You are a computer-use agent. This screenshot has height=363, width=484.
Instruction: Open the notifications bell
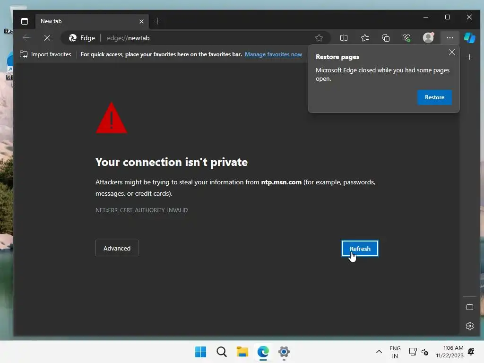click(471, 352)
